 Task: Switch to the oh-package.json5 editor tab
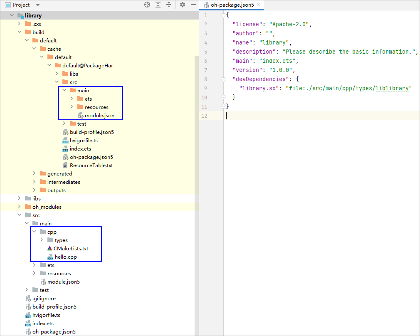(x=232, y=5)
